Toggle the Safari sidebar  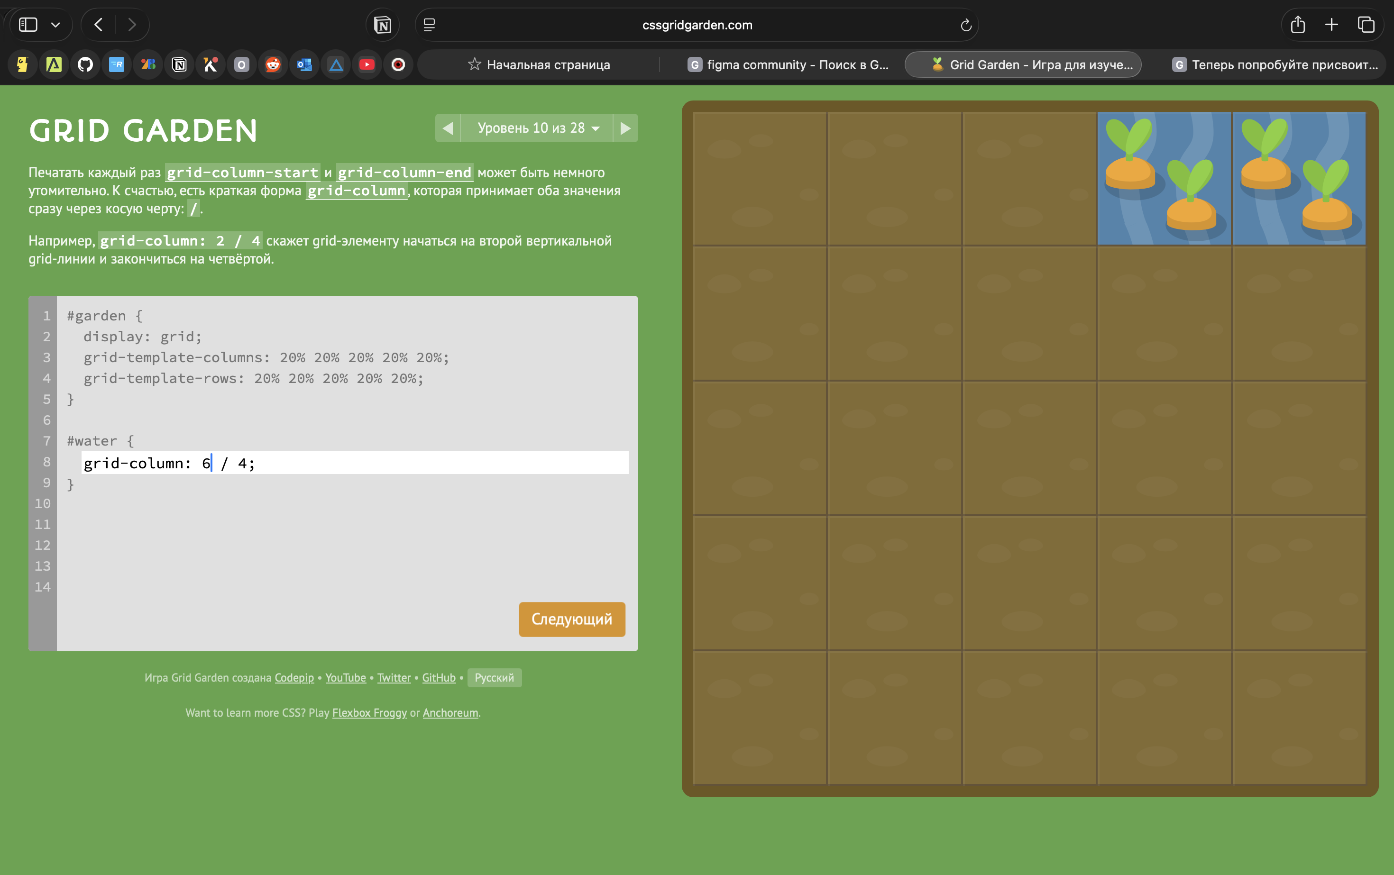pyautogui.click(x=28, y=25)
